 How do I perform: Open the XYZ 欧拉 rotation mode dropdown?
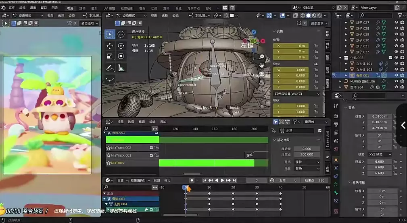380,154
